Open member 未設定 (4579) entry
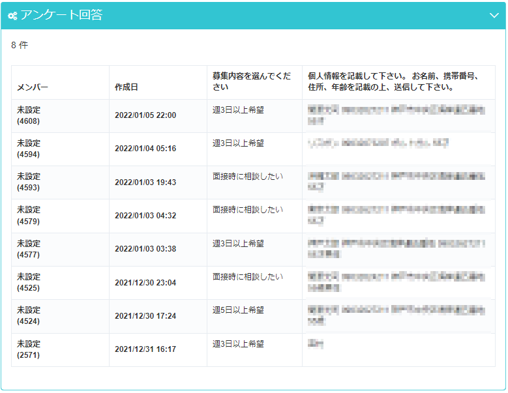The height and width of the screenshot is (393, 508). click(29, 215)
